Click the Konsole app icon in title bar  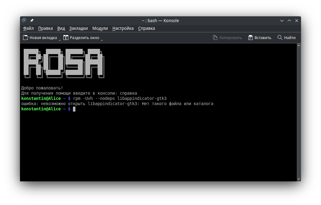pos(24,21)
